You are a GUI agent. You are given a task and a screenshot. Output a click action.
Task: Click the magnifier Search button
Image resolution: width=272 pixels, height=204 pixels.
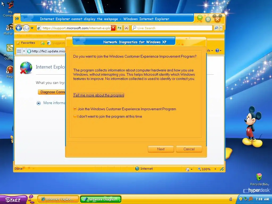[216, 28]
